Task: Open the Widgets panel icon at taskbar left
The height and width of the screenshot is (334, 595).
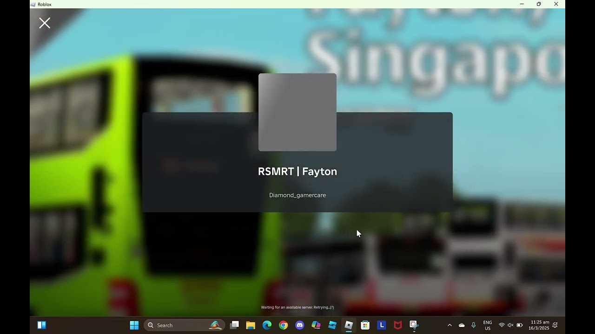Action: click(x=41, y=325)
